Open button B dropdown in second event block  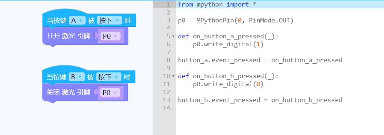77,77
